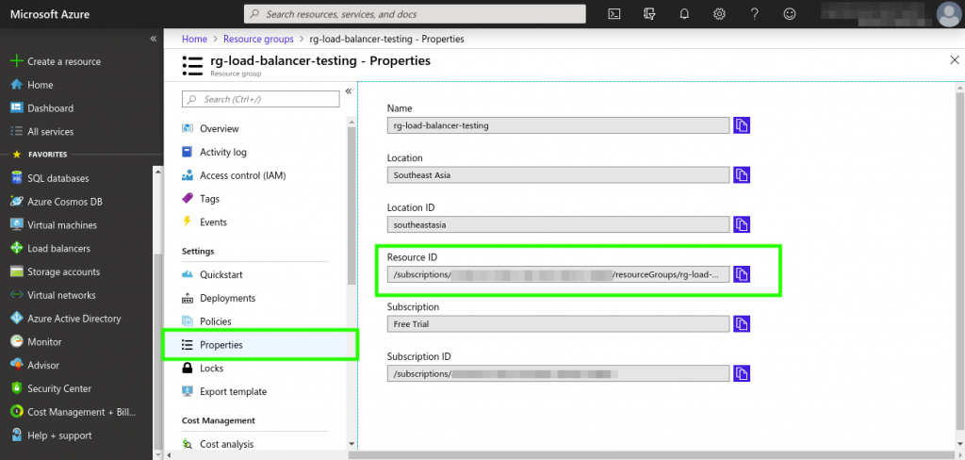Click the Create a resource plus icon
This screenshot has width=965, height=460.
pos(17,61)
